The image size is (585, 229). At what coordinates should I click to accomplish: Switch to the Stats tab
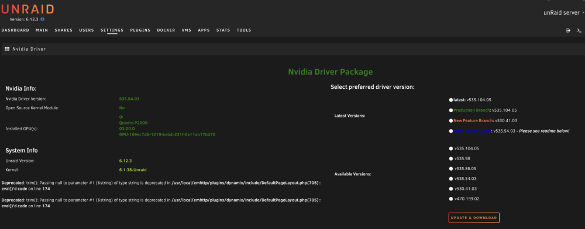(x=223, y=30)
